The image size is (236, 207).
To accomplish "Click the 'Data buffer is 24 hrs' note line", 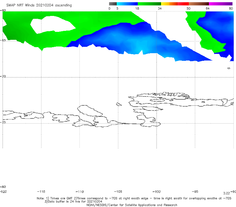I will coord(73,202).
